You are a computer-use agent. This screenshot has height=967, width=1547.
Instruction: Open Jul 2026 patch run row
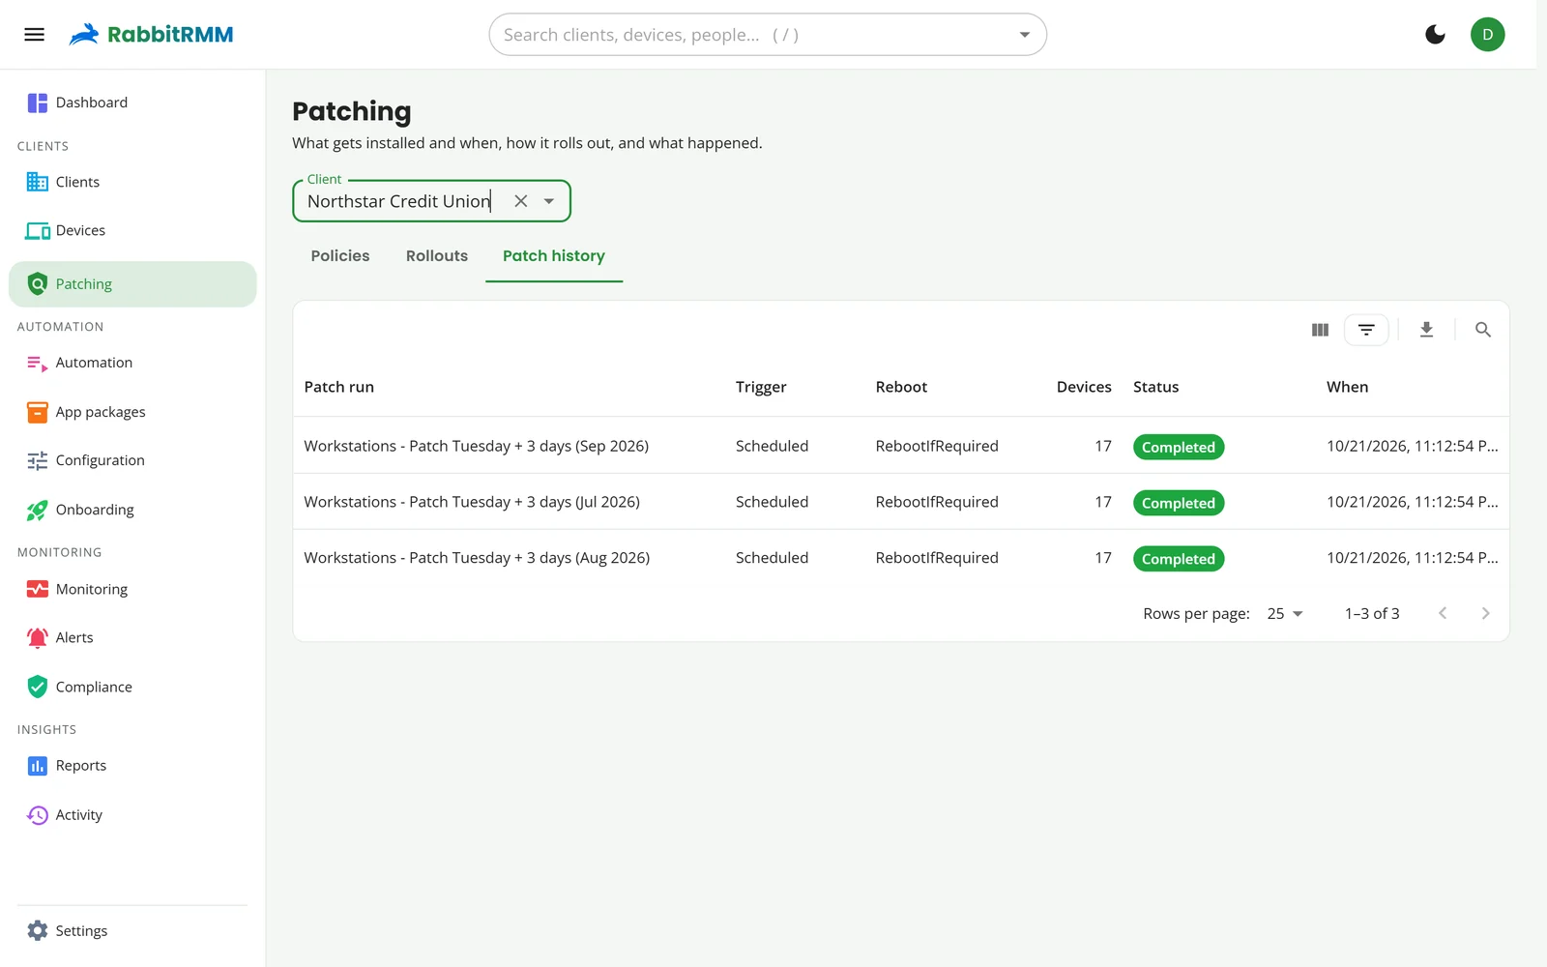[x=901, y=502]
